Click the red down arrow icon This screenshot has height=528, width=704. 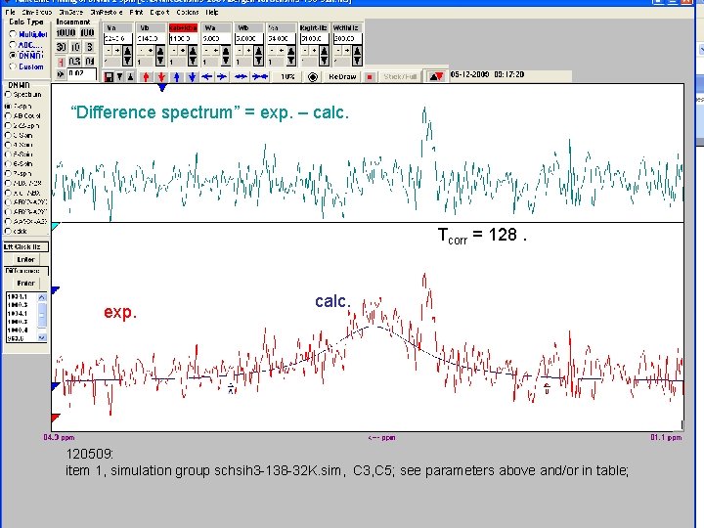(161, 77)
